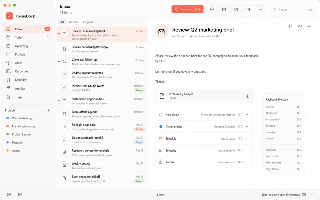This screenshot has height=200, width=320.
Task: Click the Move to Archive action
Action: coord(227,162)
